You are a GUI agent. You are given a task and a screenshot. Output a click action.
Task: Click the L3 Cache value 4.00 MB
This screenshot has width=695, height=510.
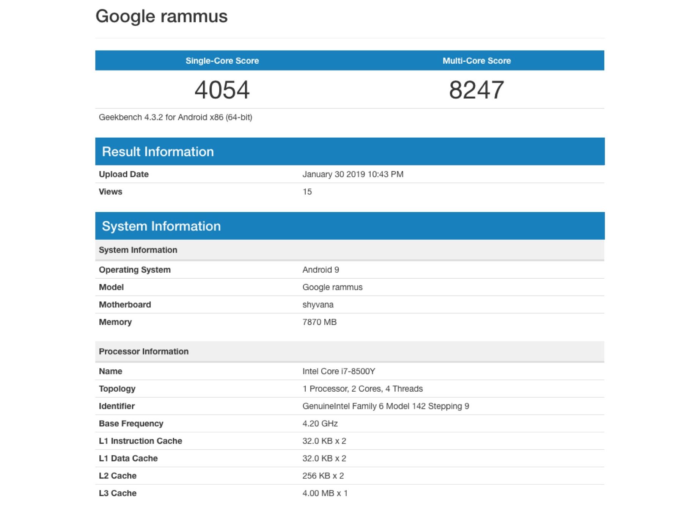click(x=325, y=493)
